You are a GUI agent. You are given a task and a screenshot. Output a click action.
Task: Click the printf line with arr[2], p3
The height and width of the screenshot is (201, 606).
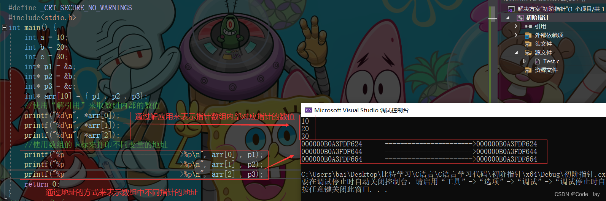[144, 174]
